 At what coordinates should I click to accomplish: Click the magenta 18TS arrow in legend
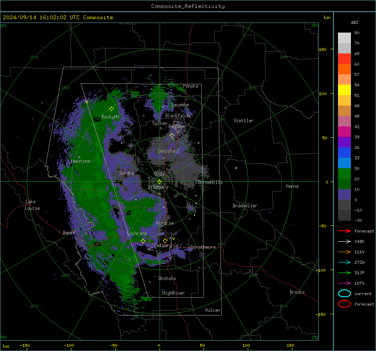click(x=344, y=283)
